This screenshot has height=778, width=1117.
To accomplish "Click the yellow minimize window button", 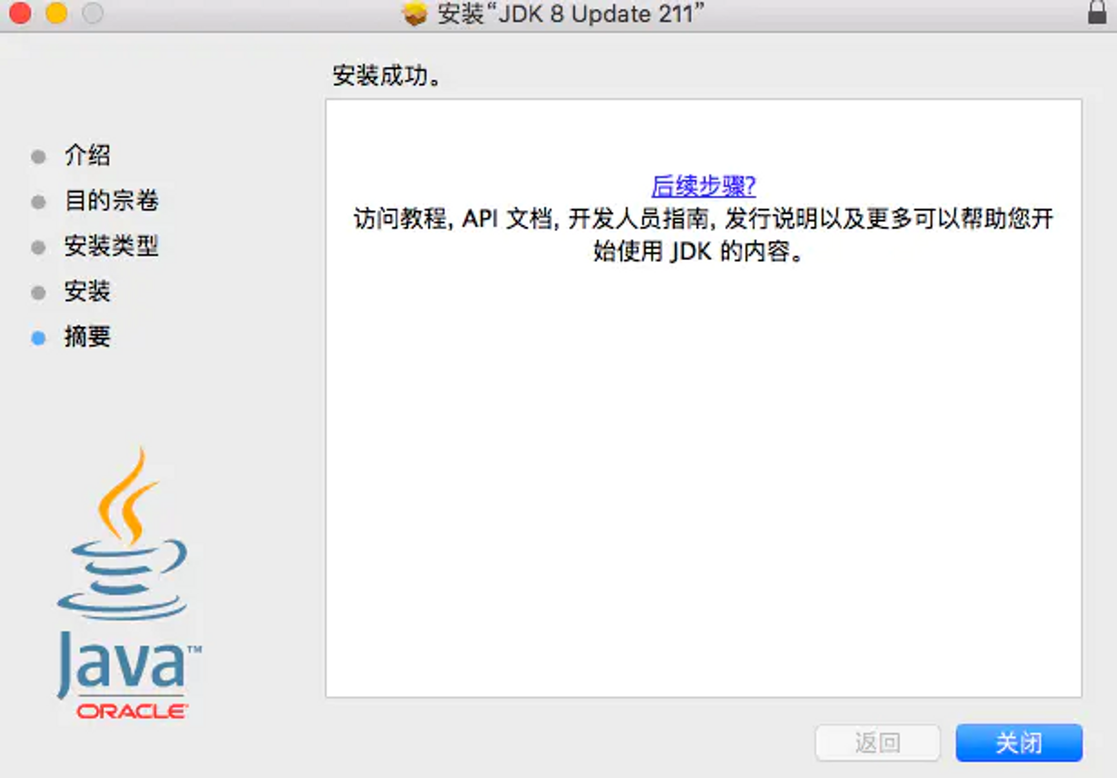I will click(56, 13).
